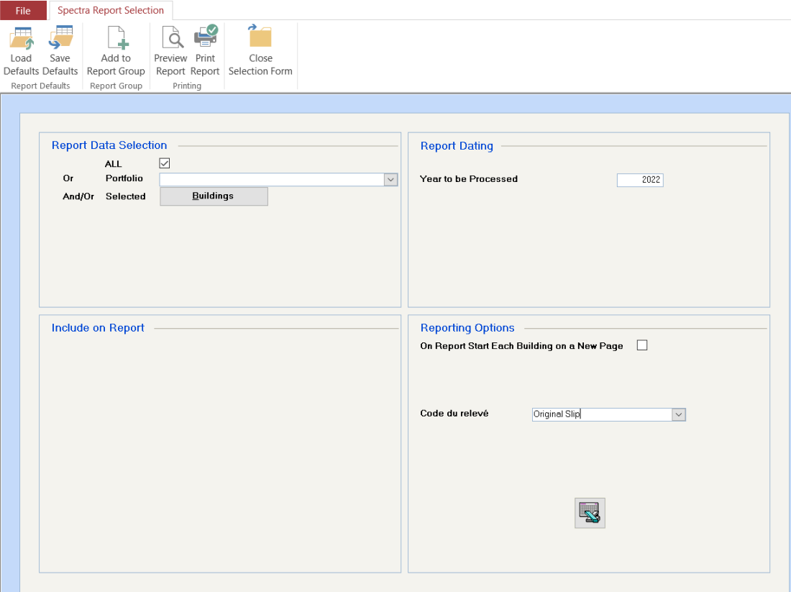This screenshot has width=791, height=592.
Task: Click the And/Or label text
Action: 78,196
